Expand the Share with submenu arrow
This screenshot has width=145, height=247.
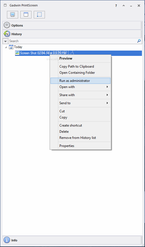107,95
